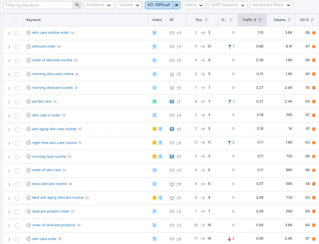Add 'skincare order' keyword via plus icon
This screenshot has height=244, width=319.
click(x=29, y=46)
